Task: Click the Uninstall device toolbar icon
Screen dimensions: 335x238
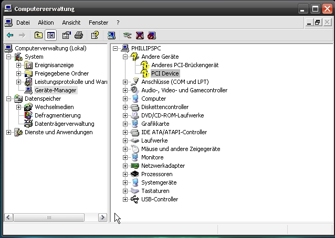Action: [140, 36]
